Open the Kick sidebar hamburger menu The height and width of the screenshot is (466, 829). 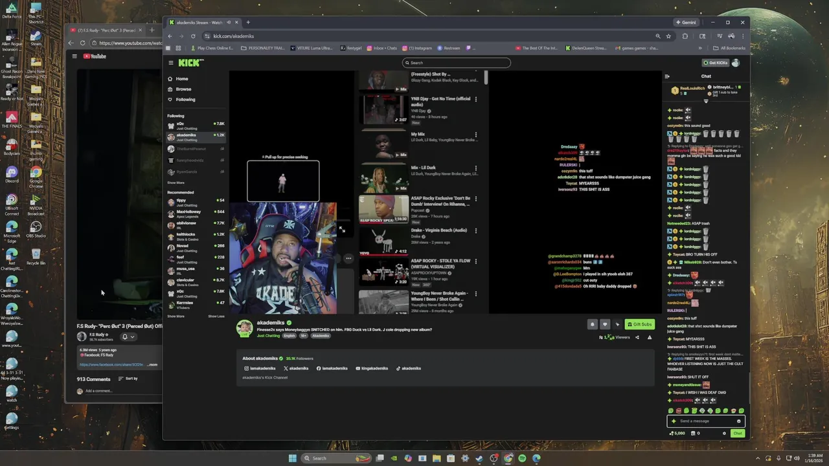click(171, 63)
